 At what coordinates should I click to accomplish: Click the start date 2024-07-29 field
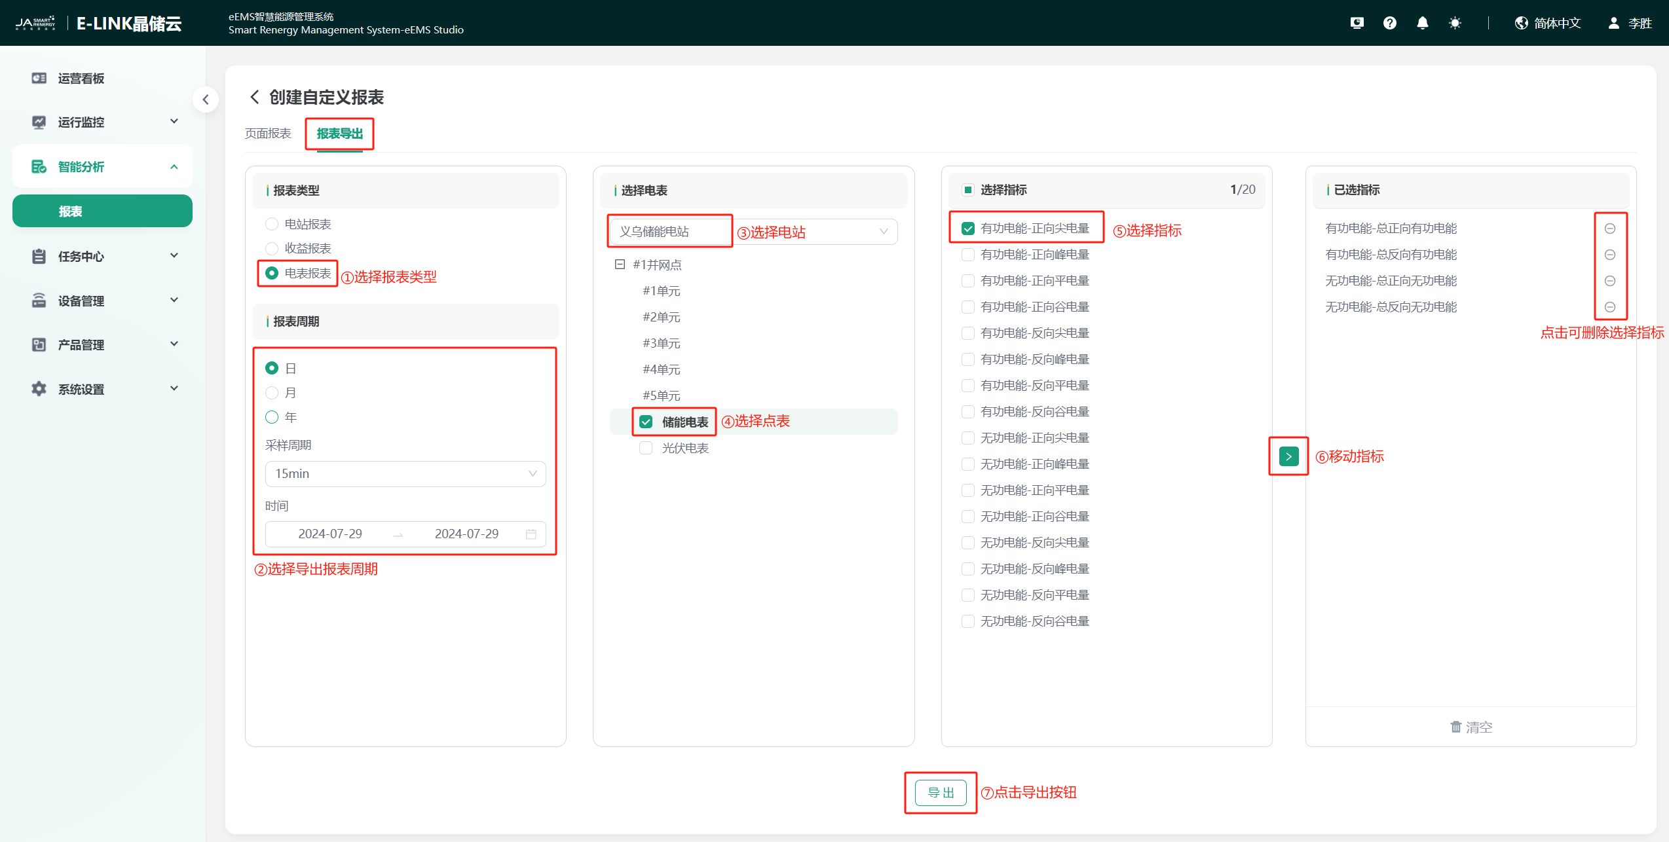click(x=330, y=534)
